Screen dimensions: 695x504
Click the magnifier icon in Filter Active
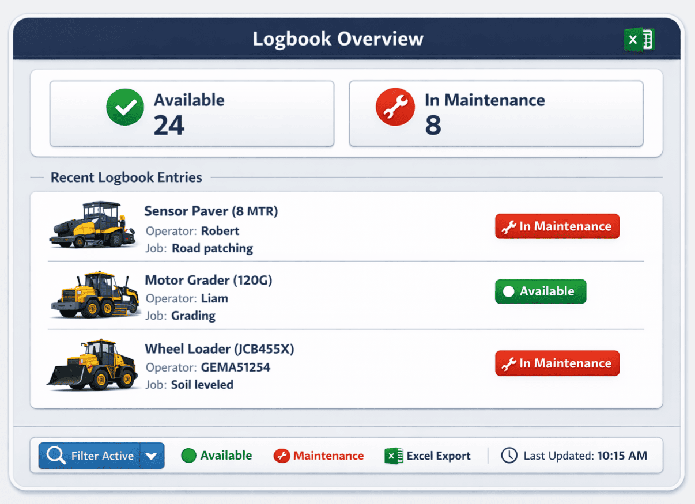[56, 456]
